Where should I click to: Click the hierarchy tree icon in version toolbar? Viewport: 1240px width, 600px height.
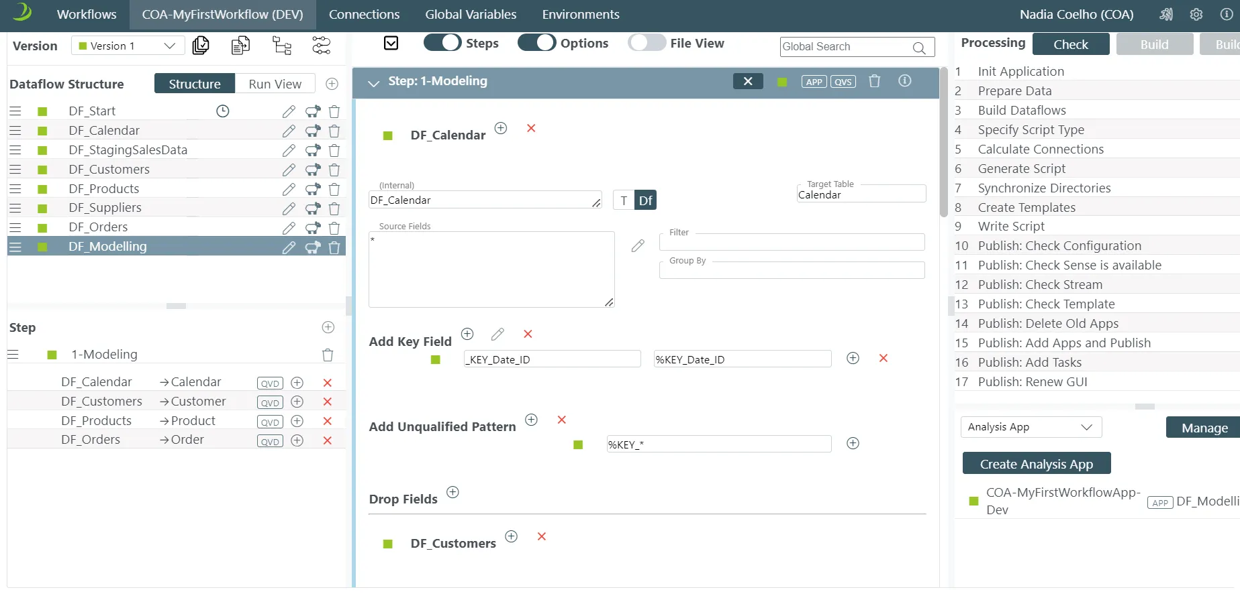tap(282, 46)
